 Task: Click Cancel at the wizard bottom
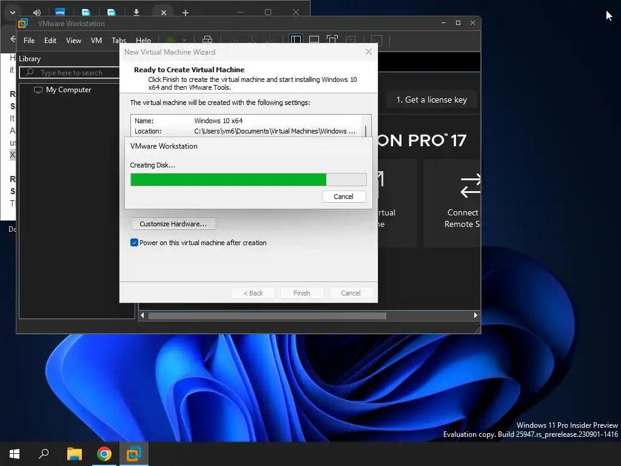pyautogui.click(x=351, y=293)
